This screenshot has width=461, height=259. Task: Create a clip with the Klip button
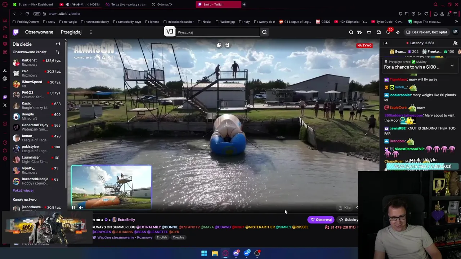pyautogui.click(x=344, y=208)
